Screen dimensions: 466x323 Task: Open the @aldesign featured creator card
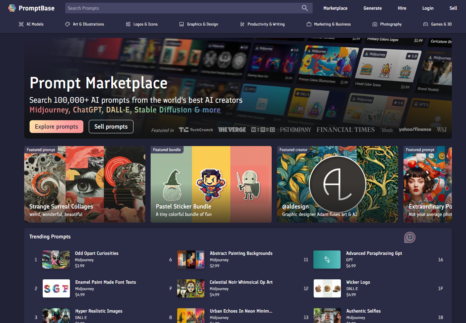pyautogui.click(x=338, y=184)
